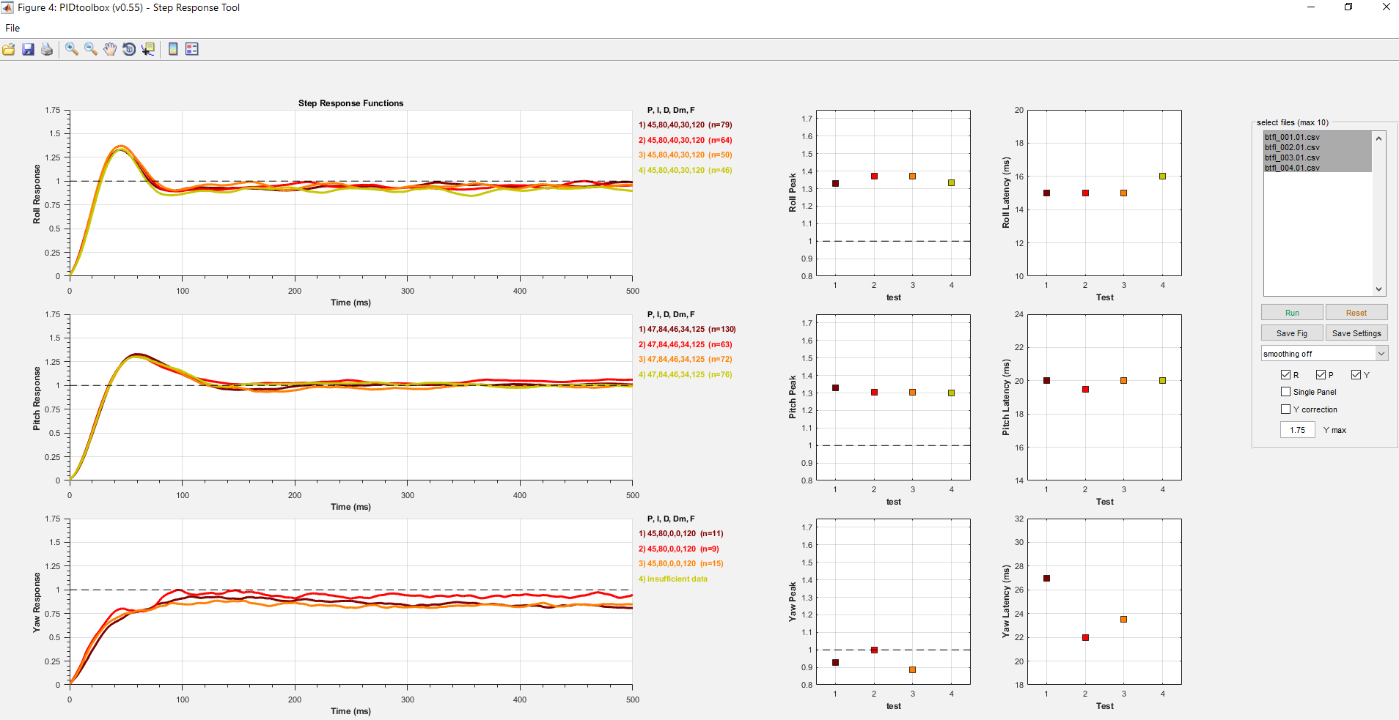Click the Print toolbar icon

[x=46, y=49]
